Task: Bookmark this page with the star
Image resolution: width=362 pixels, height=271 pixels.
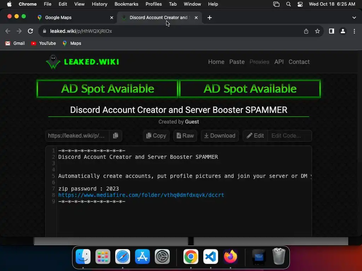Action: pyautogui.click(x=317, y=31)
